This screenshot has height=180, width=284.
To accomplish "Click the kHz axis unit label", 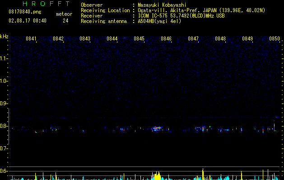I will click(x=4, y=36).
